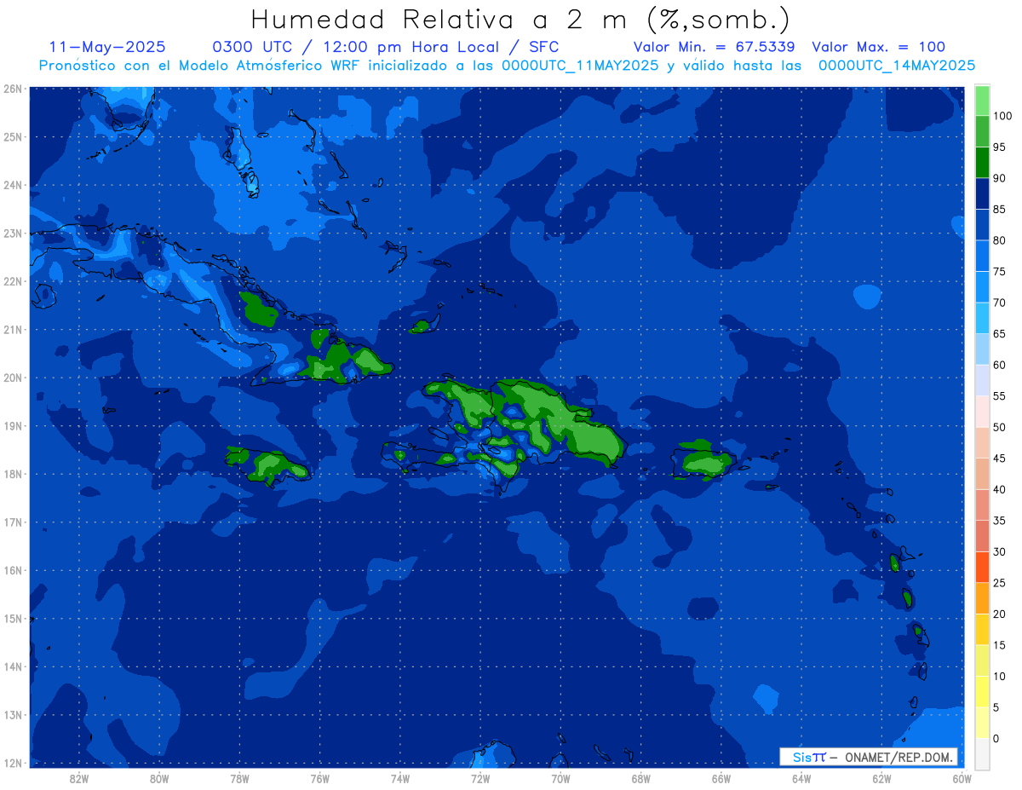Click the '14N' latitude axis label

[x=12, y=666]
